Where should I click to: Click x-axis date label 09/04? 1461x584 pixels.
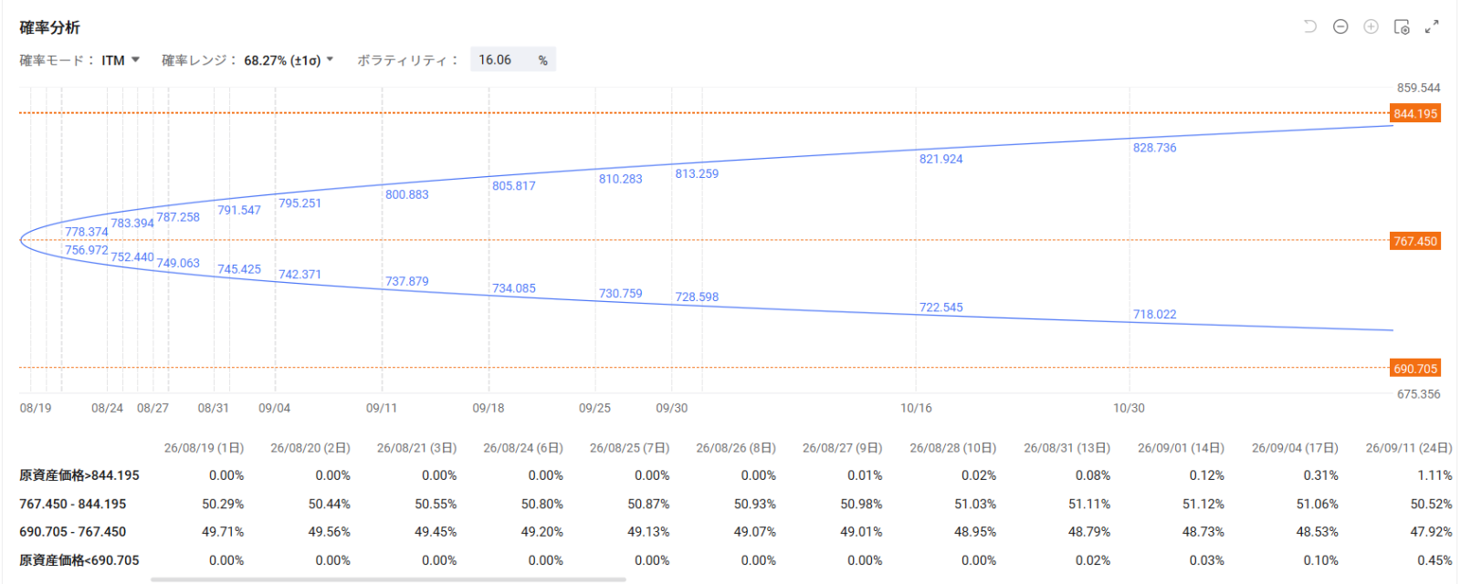coord(274,408)
